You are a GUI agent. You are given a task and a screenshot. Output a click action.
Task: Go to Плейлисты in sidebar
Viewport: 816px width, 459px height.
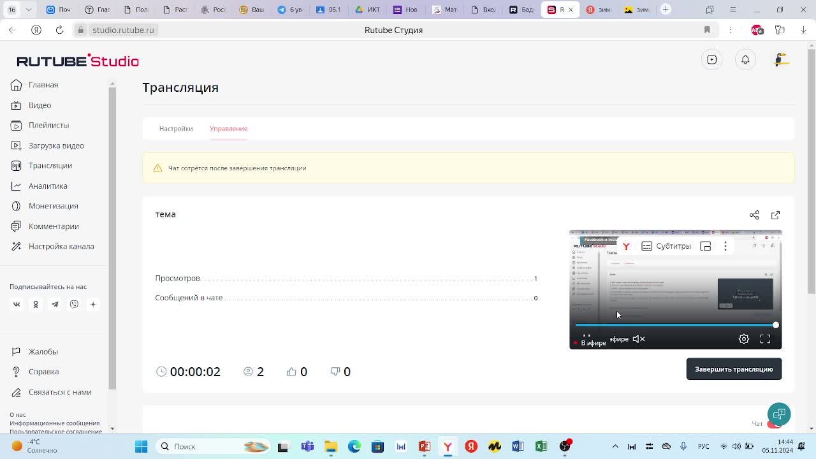point(40,125)
